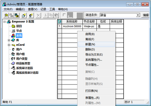Click the 系统名称 column header

[72, 21]
